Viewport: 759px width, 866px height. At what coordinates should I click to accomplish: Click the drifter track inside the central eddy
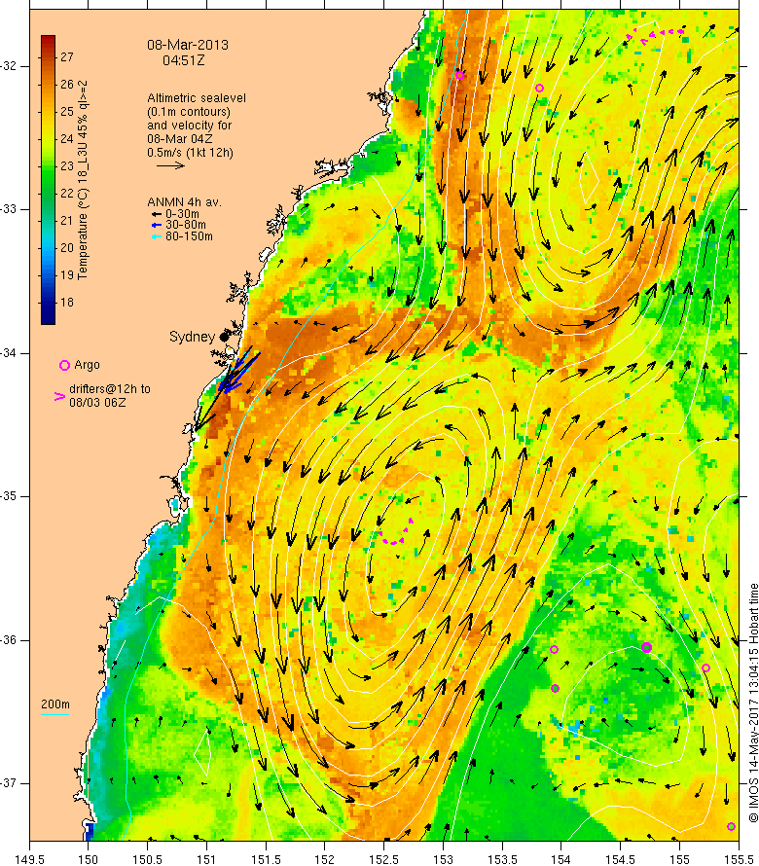pyautogui.click(x=396, y=533)
